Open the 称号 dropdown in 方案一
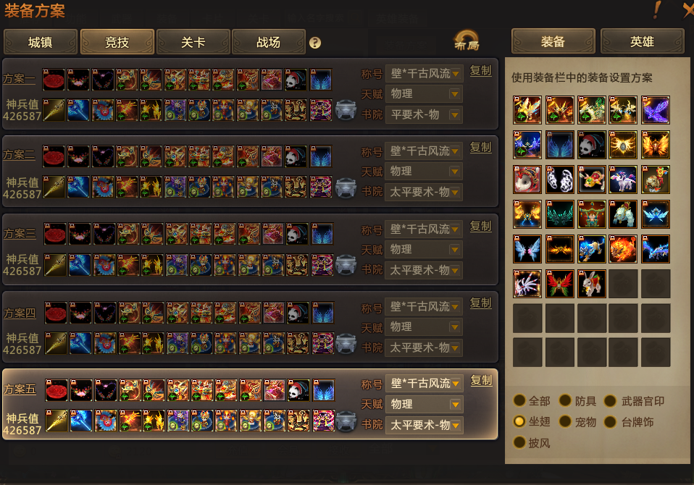Image resolution: width=694 pixels, height=485 pixels. (424, 73)
